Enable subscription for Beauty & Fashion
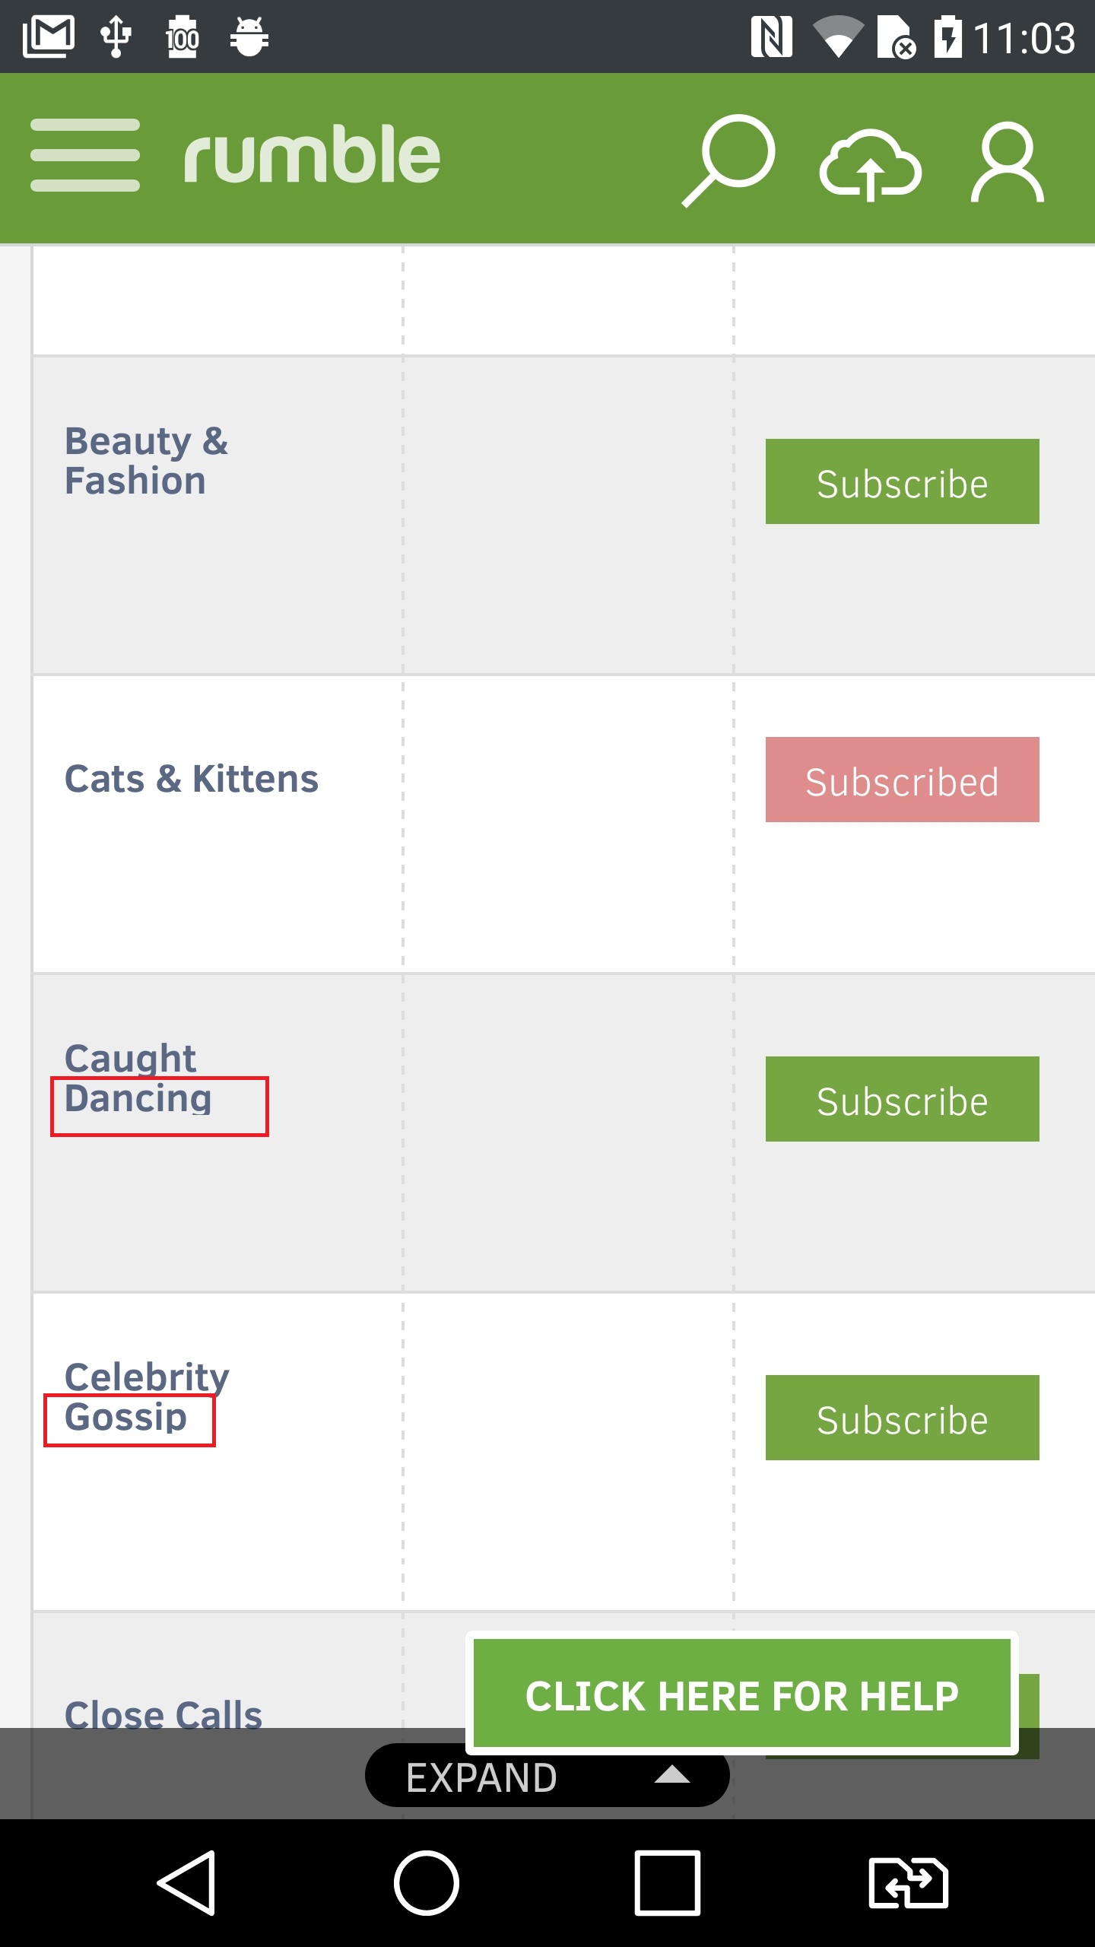This screenshot has width=1095, height=1947. (901, 481)
